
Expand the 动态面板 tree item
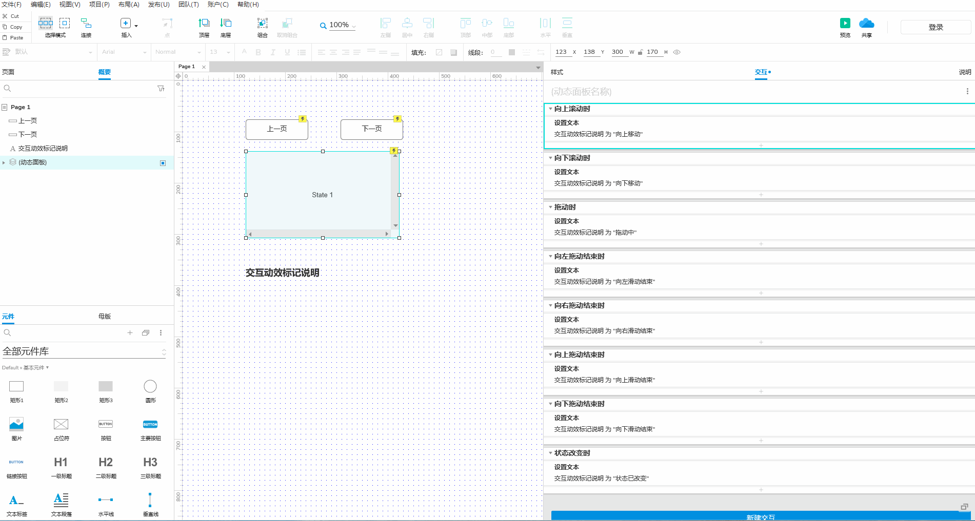(4, 162)
